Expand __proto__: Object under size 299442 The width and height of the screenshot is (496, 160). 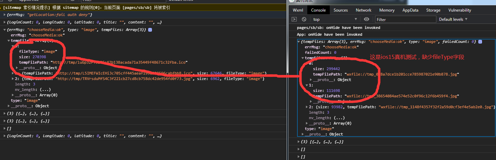pos(311,80)
